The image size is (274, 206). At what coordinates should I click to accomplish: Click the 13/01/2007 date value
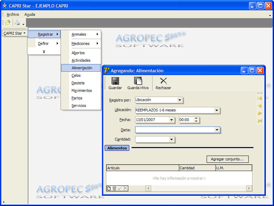click(145, 120)
